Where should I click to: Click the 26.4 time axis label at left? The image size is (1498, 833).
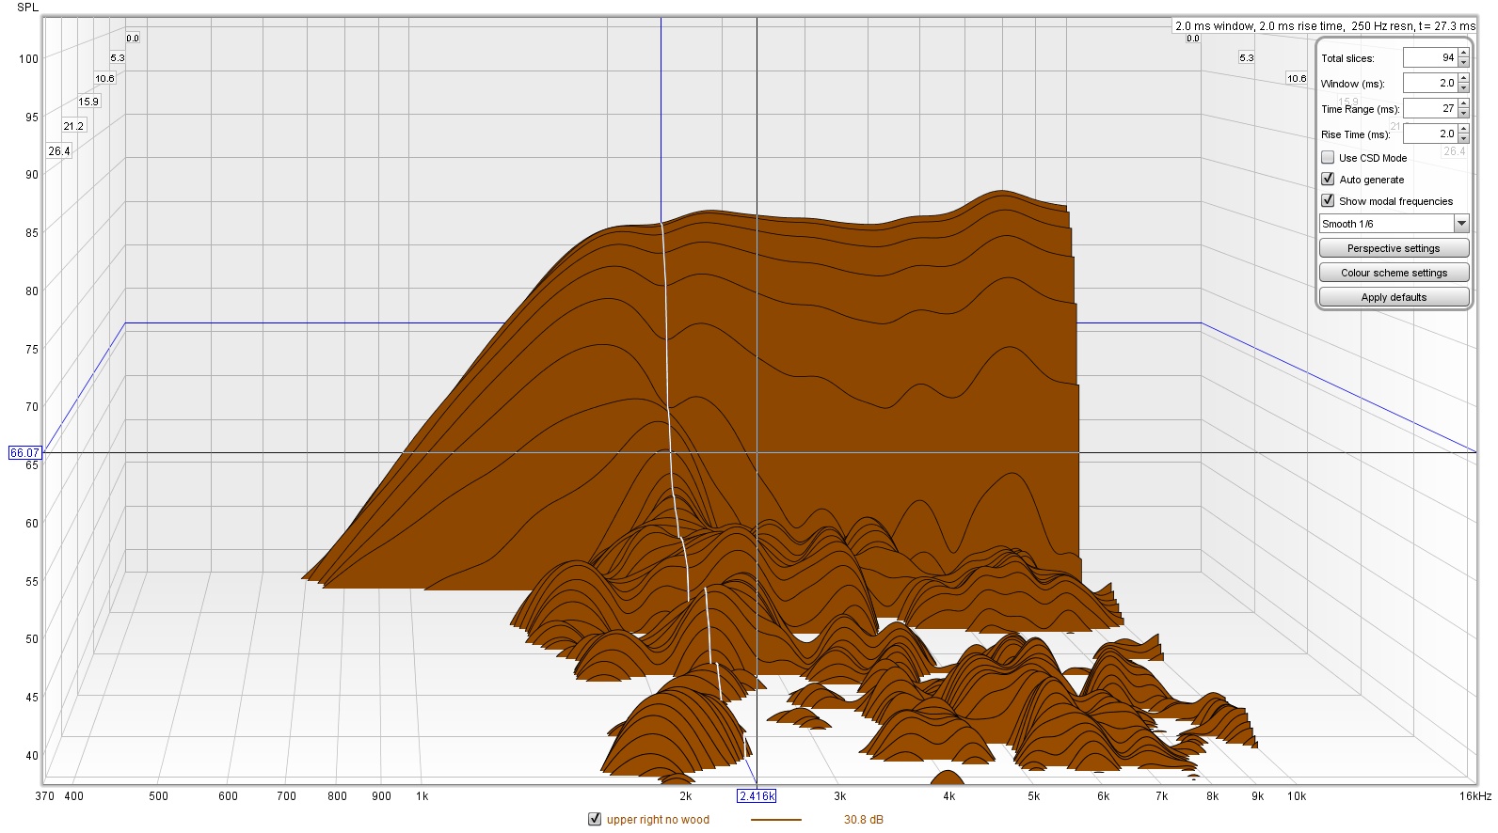click(x=59, y=150)
